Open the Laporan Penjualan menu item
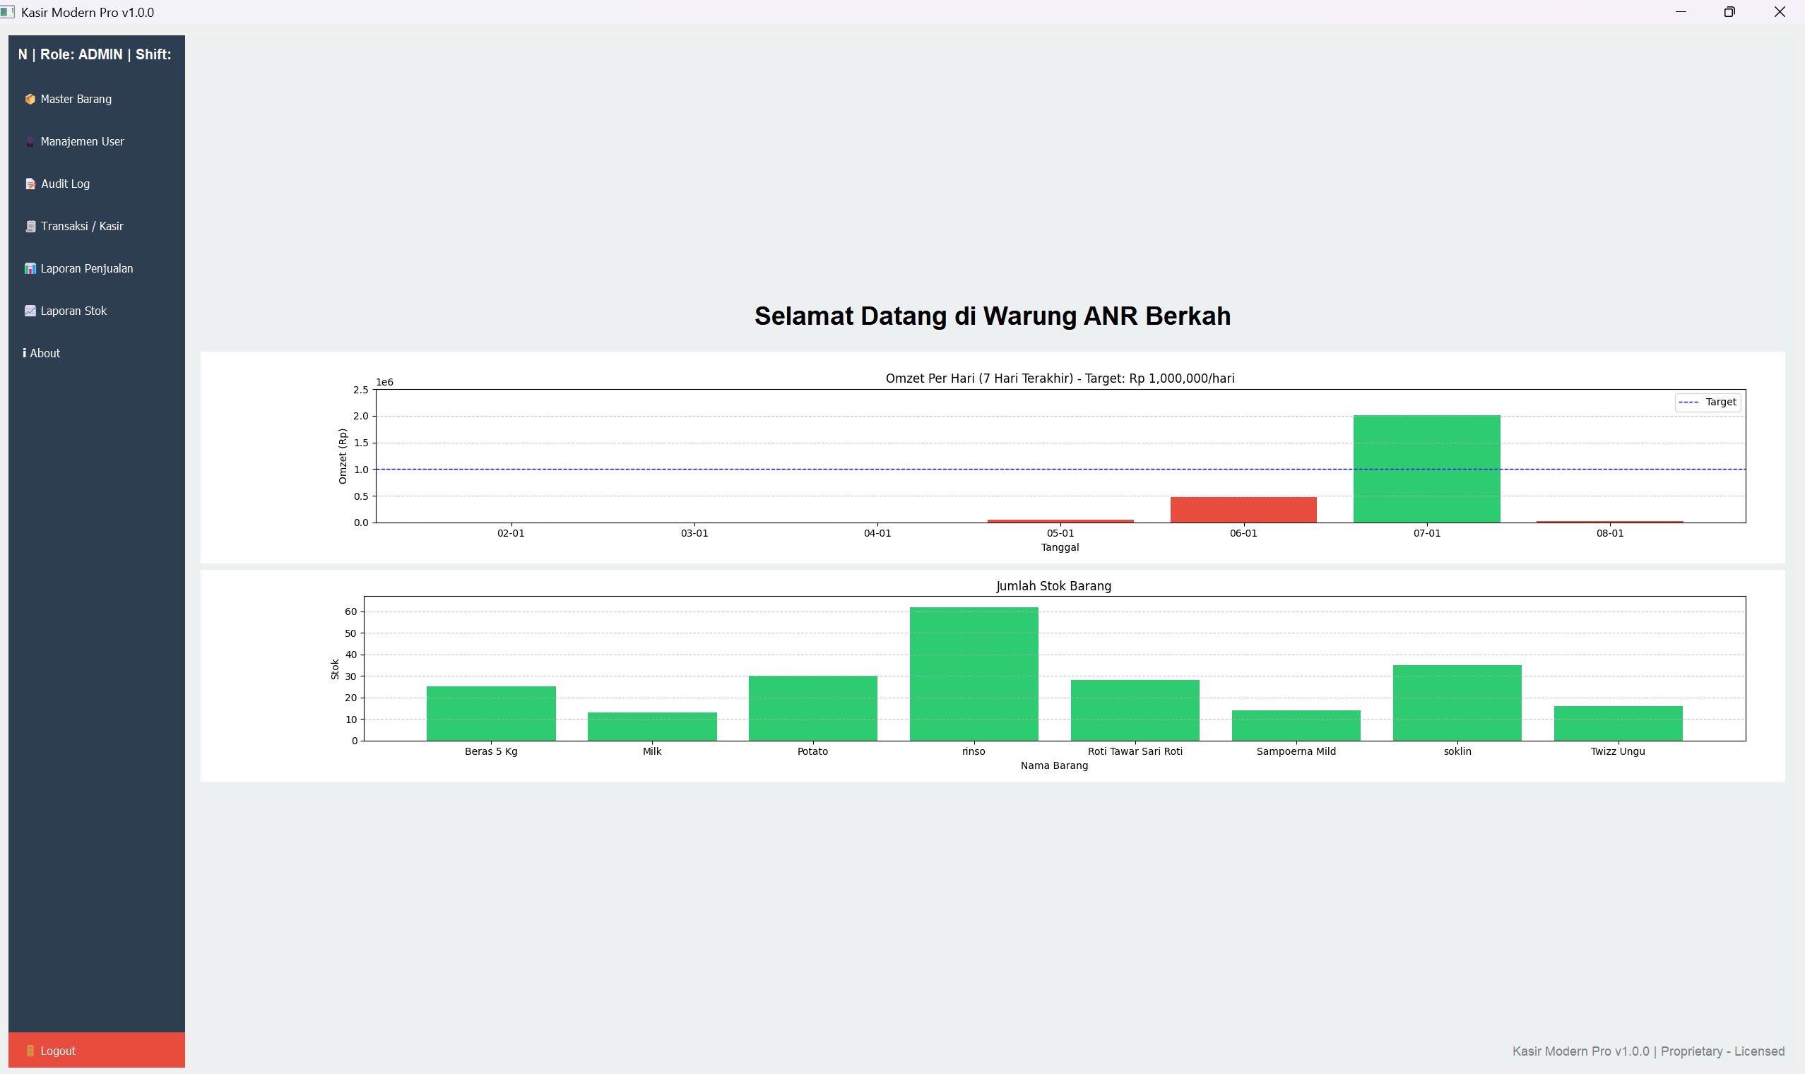 87,268
